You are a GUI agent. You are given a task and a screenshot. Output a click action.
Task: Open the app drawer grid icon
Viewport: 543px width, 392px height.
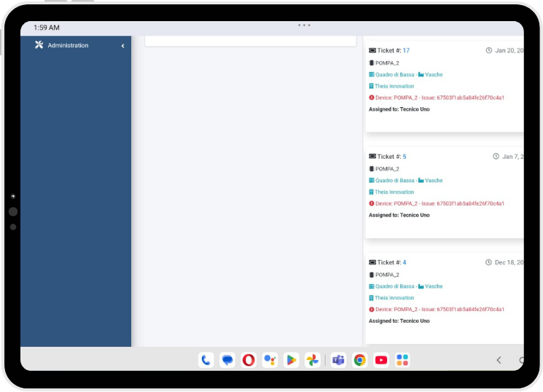[x=402, y=361]
